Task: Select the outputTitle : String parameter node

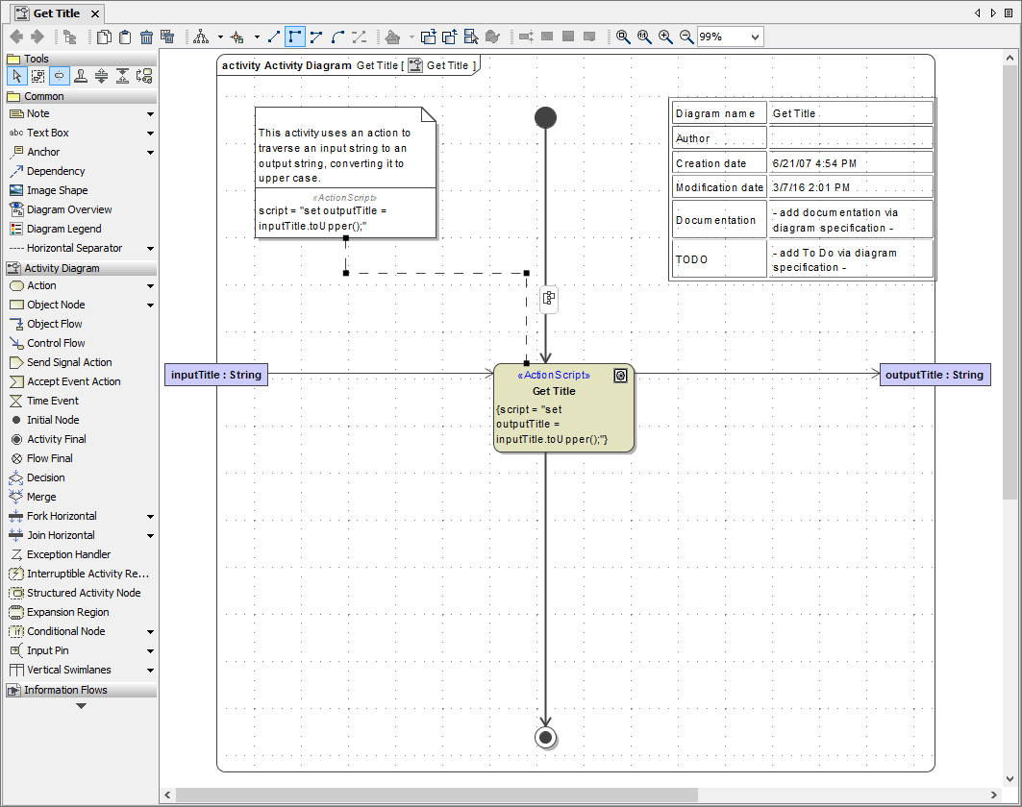Action: tap(934, 375)
